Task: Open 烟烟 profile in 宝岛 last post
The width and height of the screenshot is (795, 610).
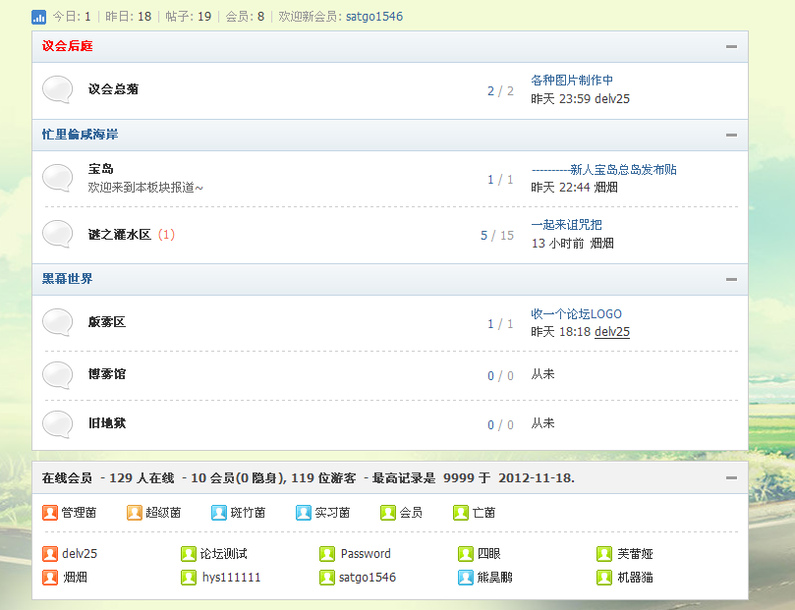Action: [605, 188]
